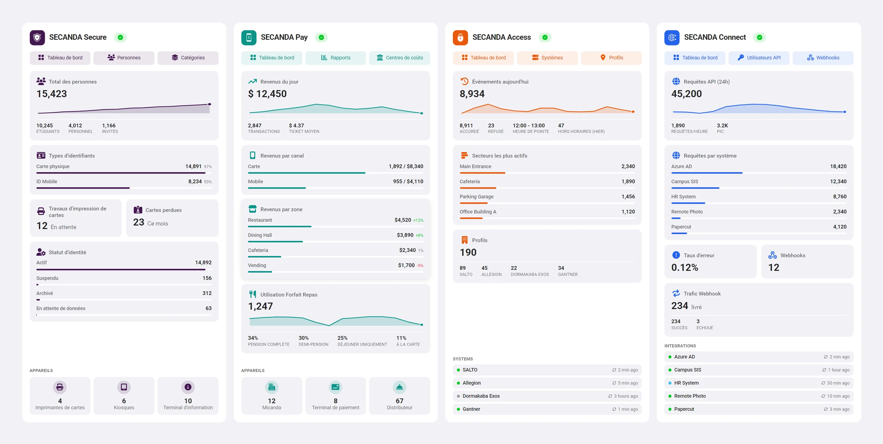Click green status check beside SECANDA Access

tap(545, 38)
